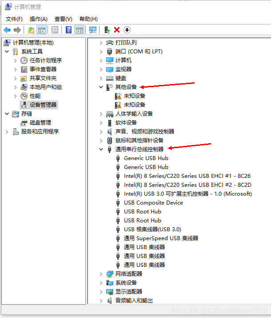Select Intel(R) USB 3.0 可扩展主机控制器 device
Screen dimensions: 271x318
[188, 194]
